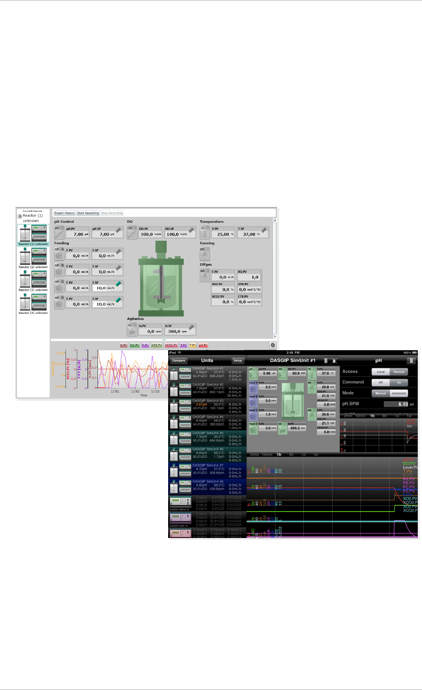Viewport: 422px width, 690px height.
Task: Select DASGIP SimUnit #7 in Units list
Action: pos(207,471)
